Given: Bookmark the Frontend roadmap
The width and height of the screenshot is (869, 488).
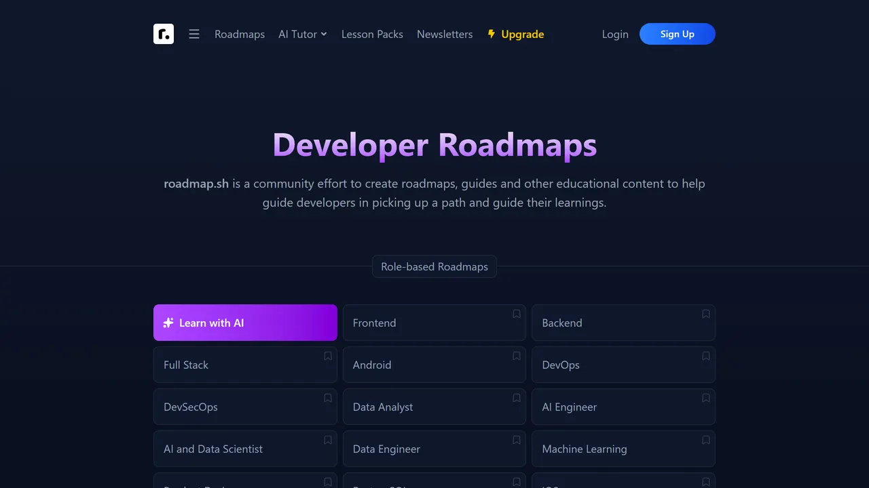Looking at the screenshot, I should (x=517, y=314).
